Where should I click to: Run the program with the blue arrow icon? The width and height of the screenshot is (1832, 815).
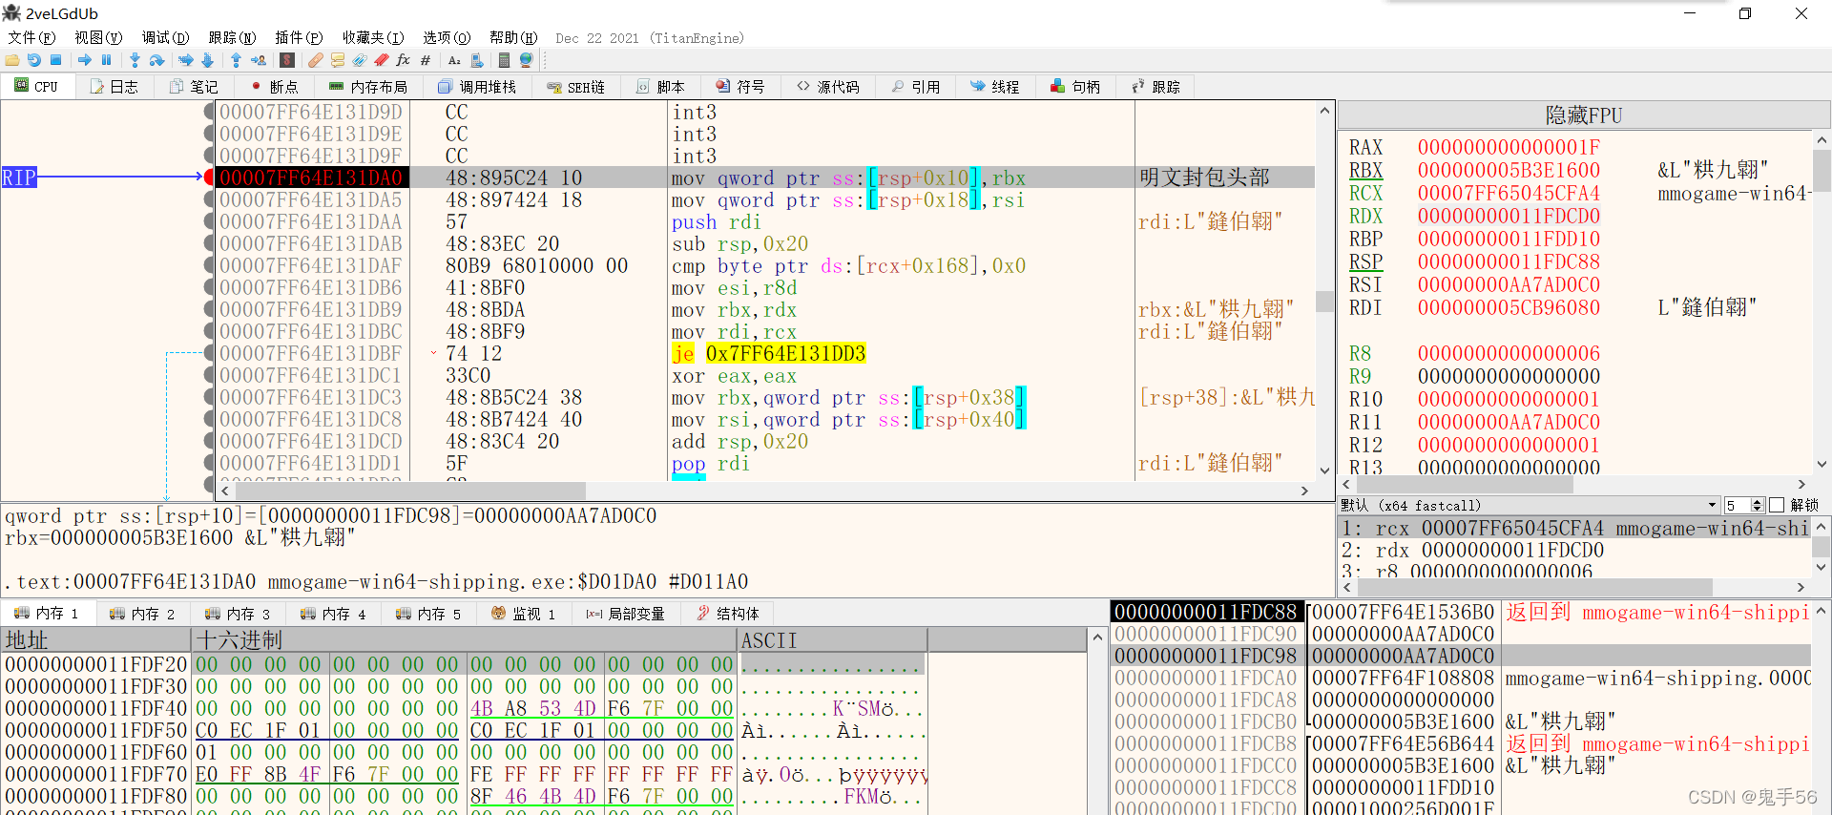(x=85, y=60)
